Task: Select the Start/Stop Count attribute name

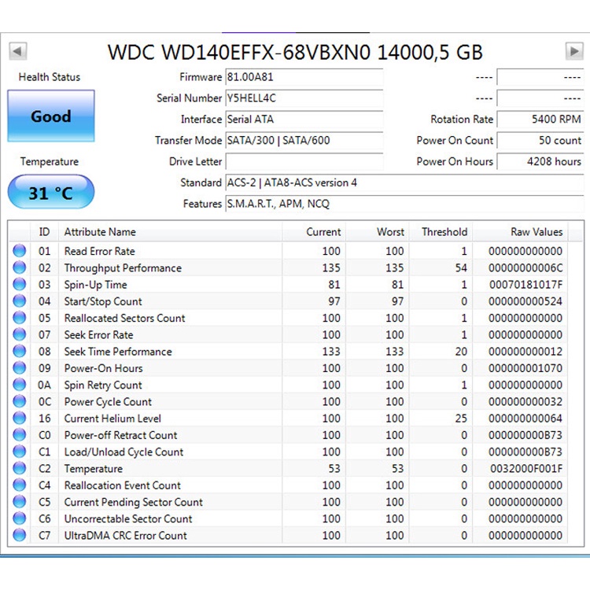Action: pos(103,301)
